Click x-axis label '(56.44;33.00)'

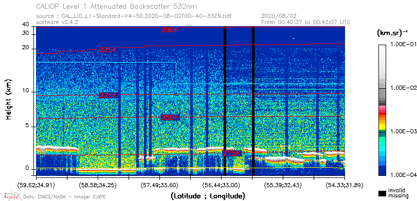point(222,185)
